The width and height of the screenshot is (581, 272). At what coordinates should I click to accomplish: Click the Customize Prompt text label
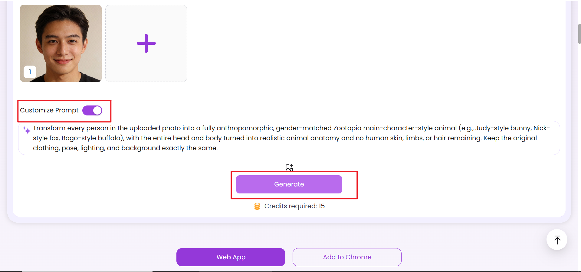[x=49, y=110]
